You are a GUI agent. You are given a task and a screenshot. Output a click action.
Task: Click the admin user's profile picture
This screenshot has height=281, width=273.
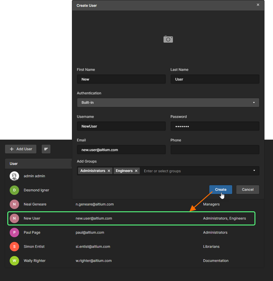(14, 176)
